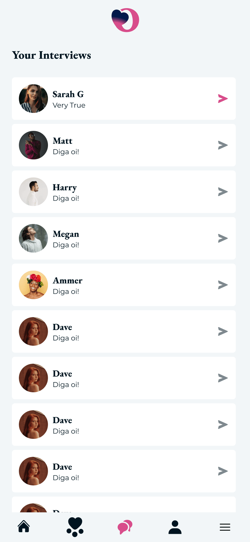Open Sarah G's profile photo
250x542 pixels.
[x=33, y=99]
